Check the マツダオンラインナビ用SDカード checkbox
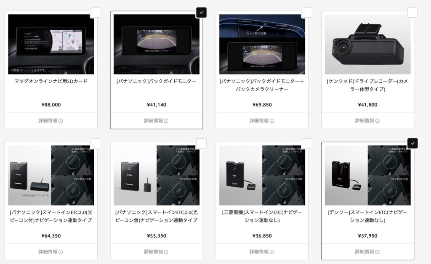 point(96,13)
